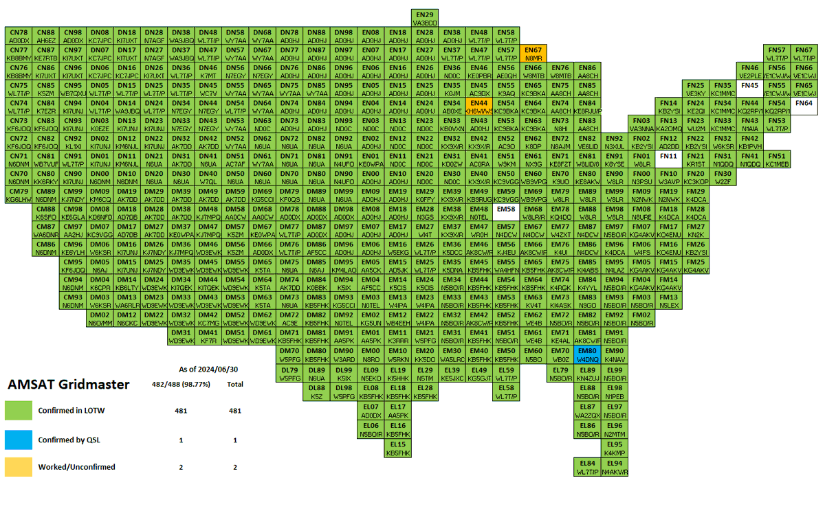The width and height of the screenshot is (825, 522).
Task: Click the FN46 grid cell
Action: point(751,72)
